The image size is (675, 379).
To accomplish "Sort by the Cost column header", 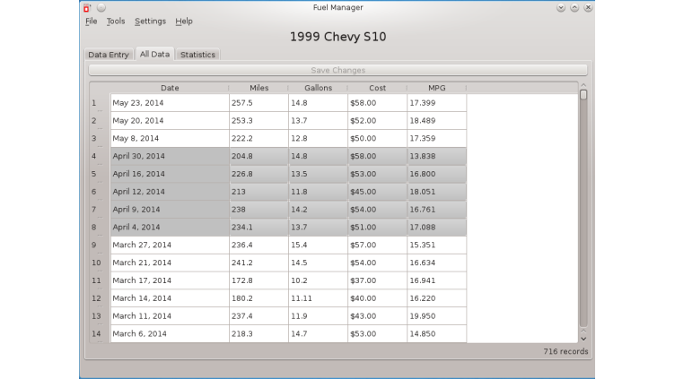I will [x=378, y=88].
